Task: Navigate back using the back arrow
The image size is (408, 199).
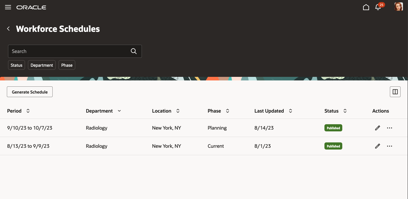Action: [x=8, y=29]
